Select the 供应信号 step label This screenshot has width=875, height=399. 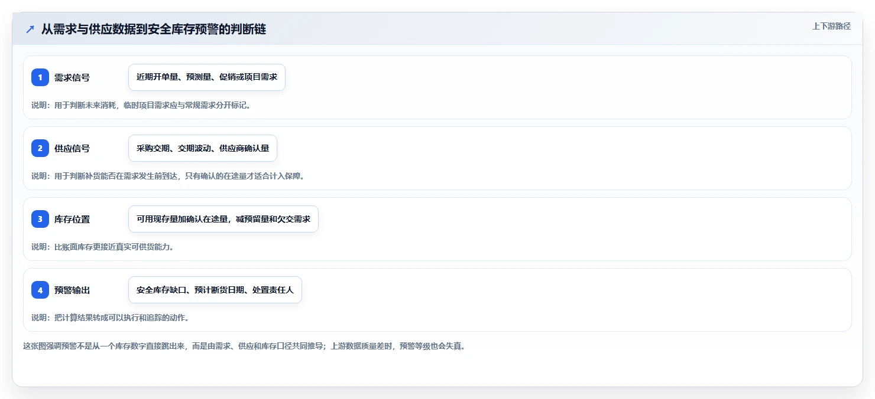click(x=72, y=148)
